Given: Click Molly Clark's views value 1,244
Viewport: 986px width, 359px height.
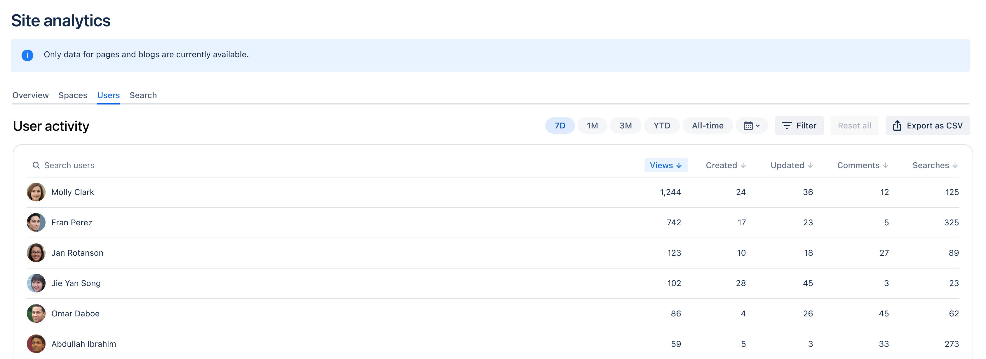Looking at the screenshot, I should (x=670, y=192).
